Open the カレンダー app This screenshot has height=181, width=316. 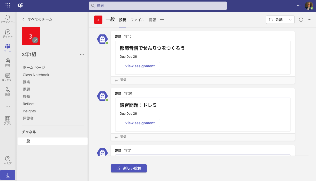pyautogui.click(x=7, y=77)
